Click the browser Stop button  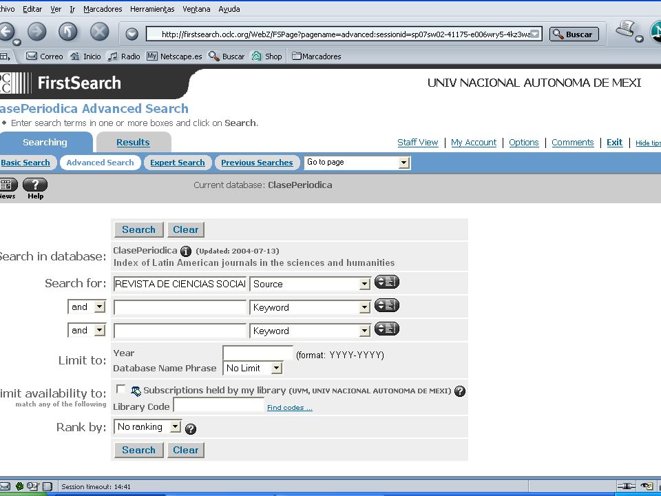(x=99, y=32)
